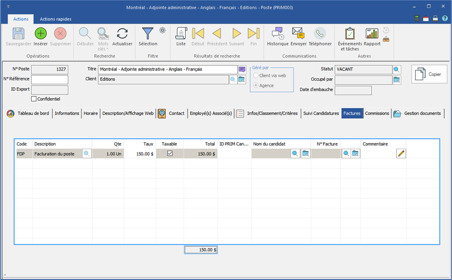Open magnifier lookup beside Facturation du poste

coord(87,153)
